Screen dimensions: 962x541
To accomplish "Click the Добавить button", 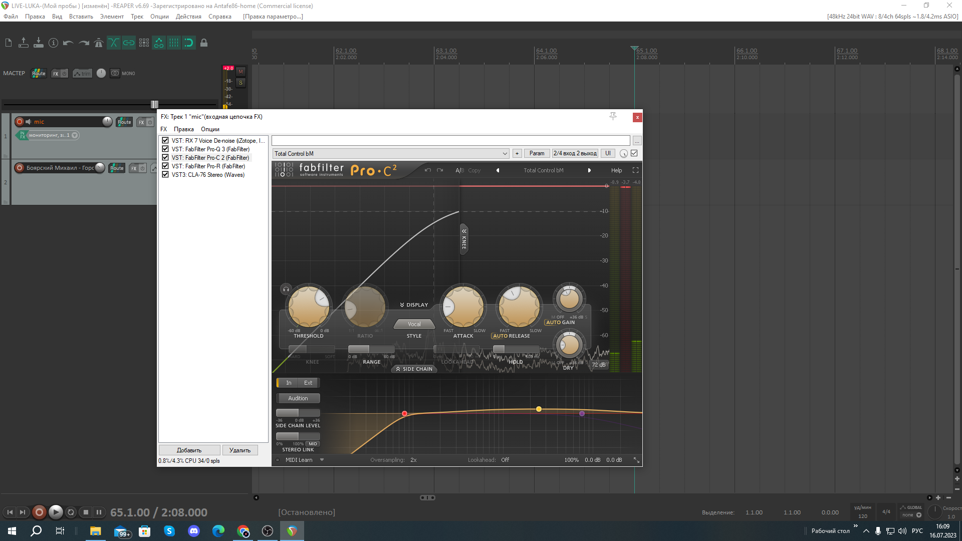I will click(189, 450).
